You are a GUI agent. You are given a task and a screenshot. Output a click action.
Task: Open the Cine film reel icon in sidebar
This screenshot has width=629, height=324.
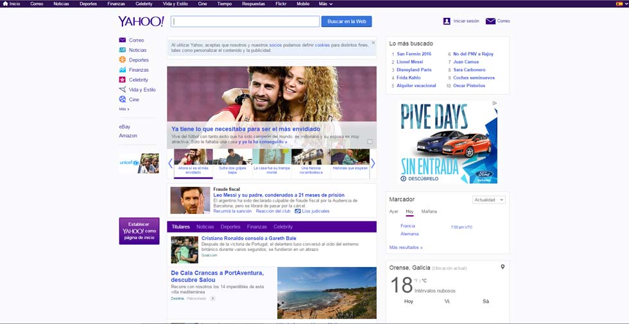(x=123, y=99)
